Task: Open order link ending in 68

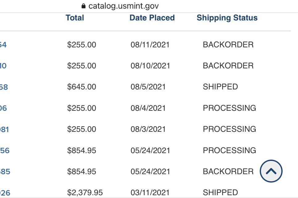Action: coord(4,87)
